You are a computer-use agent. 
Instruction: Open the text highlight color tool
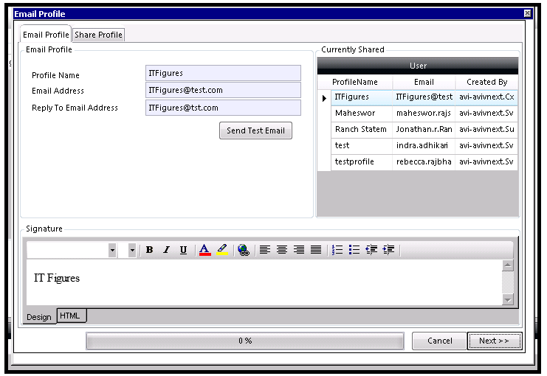point(222,250)
